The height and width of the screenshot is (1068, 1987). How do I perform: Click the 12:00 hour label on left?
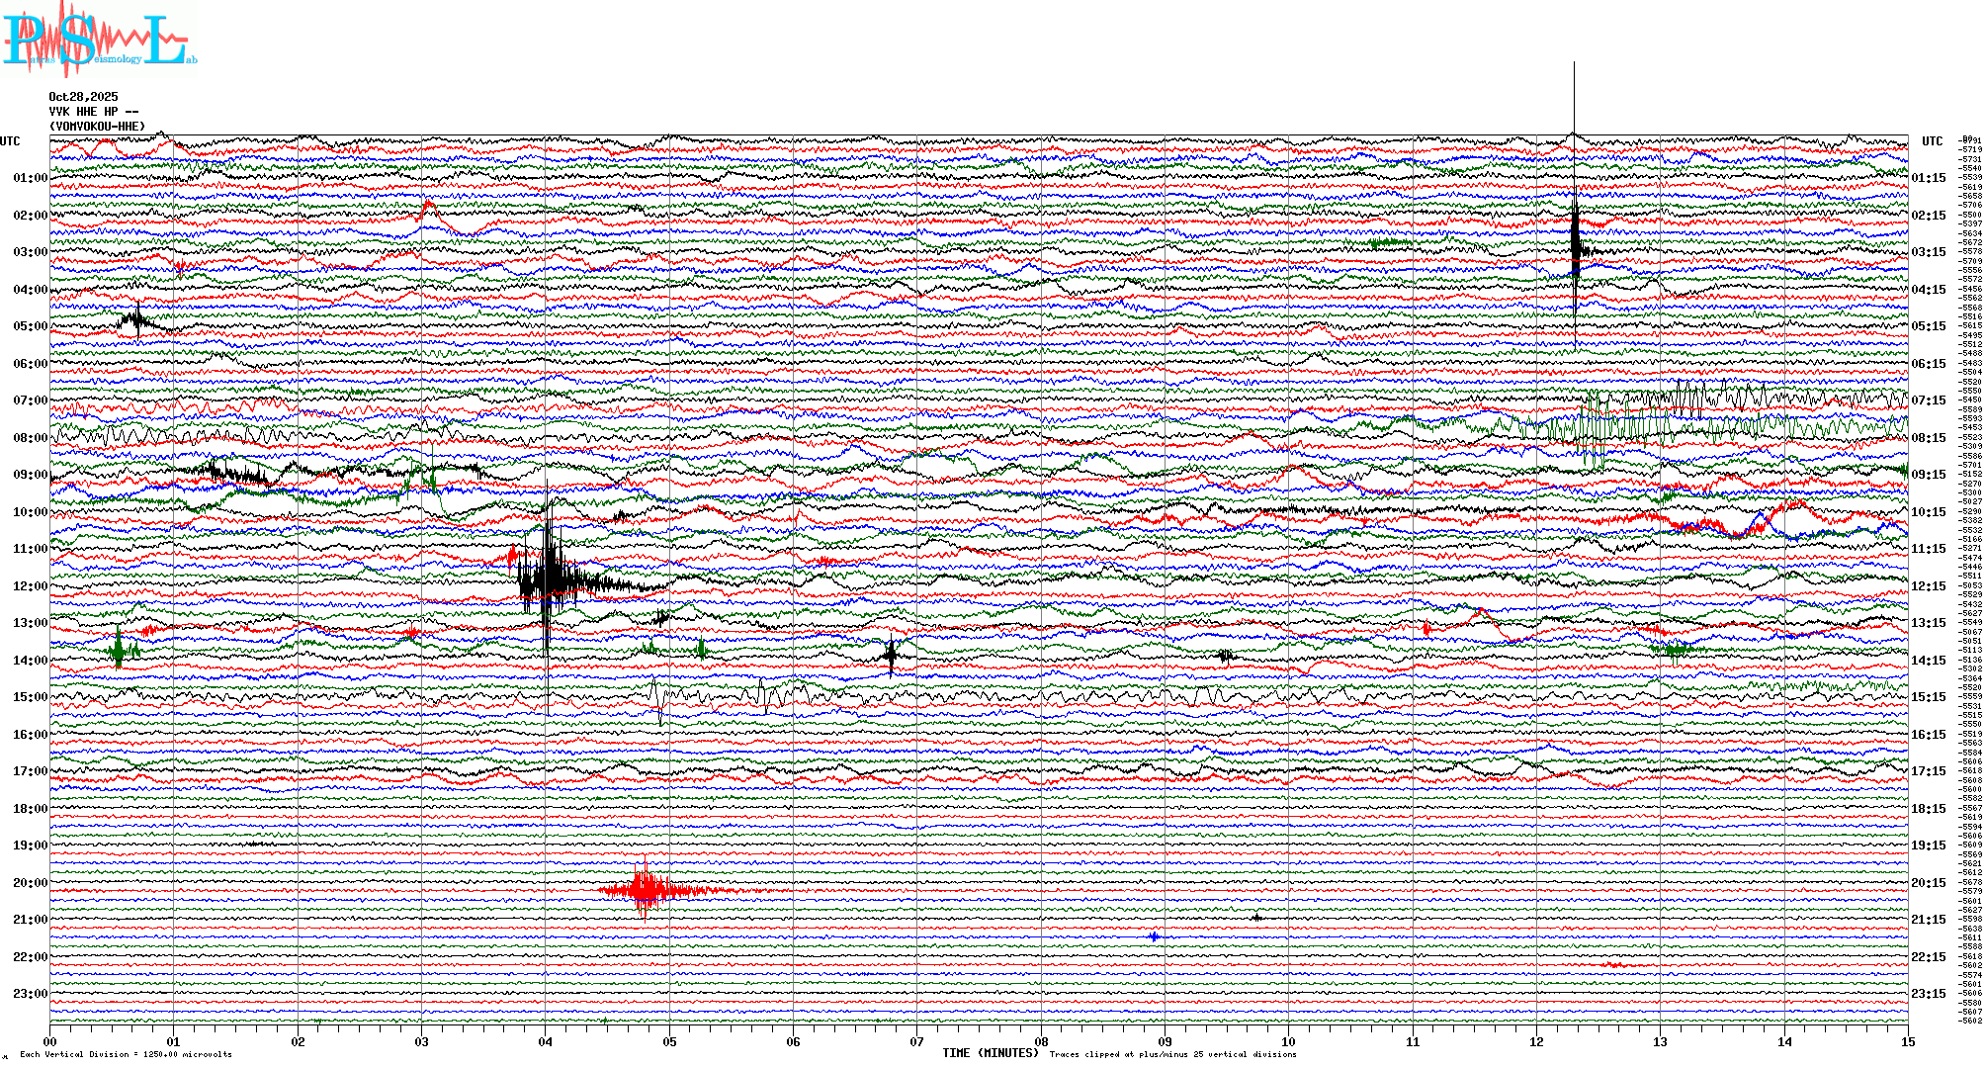30,586
